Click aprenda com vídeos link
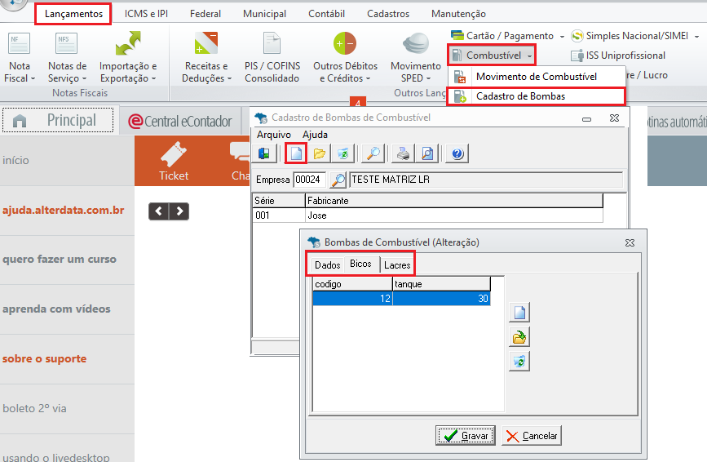The width and height of the screenshot is (707, 462). [56, 309]
